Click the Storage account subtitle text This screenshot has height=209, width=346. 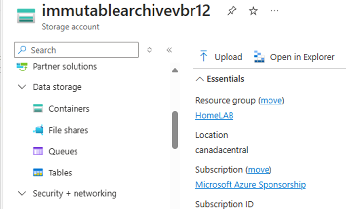(x=71, y=27)
